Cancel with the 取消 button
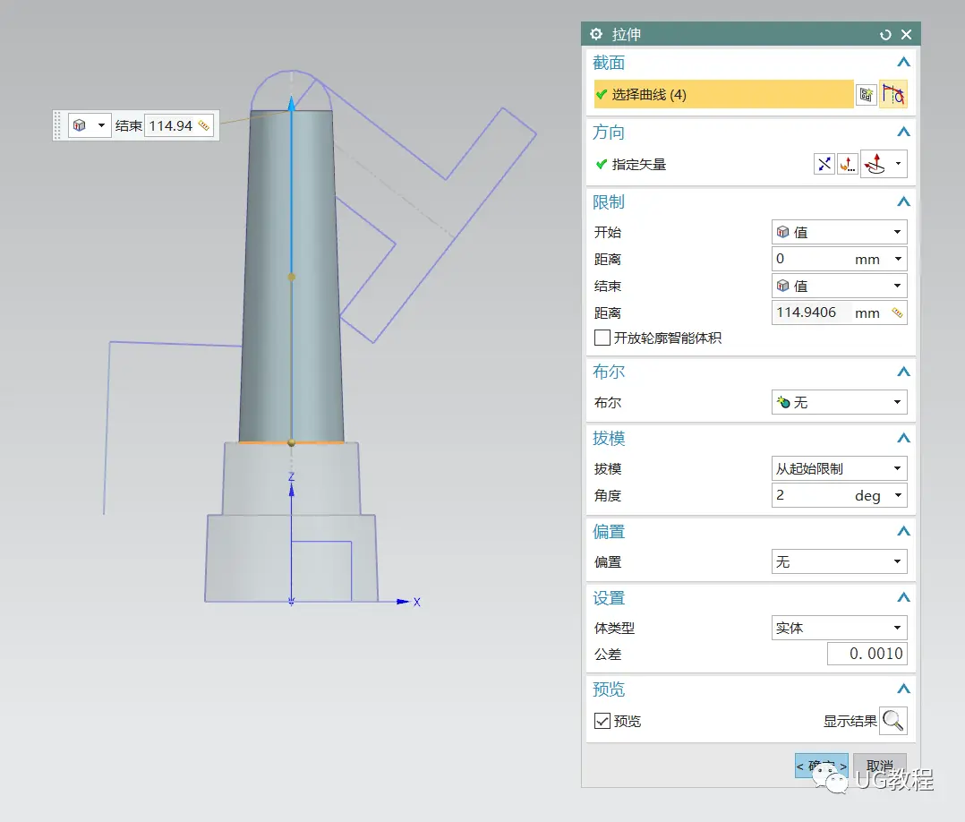The image size is (965, 822). tap(879, 766)
